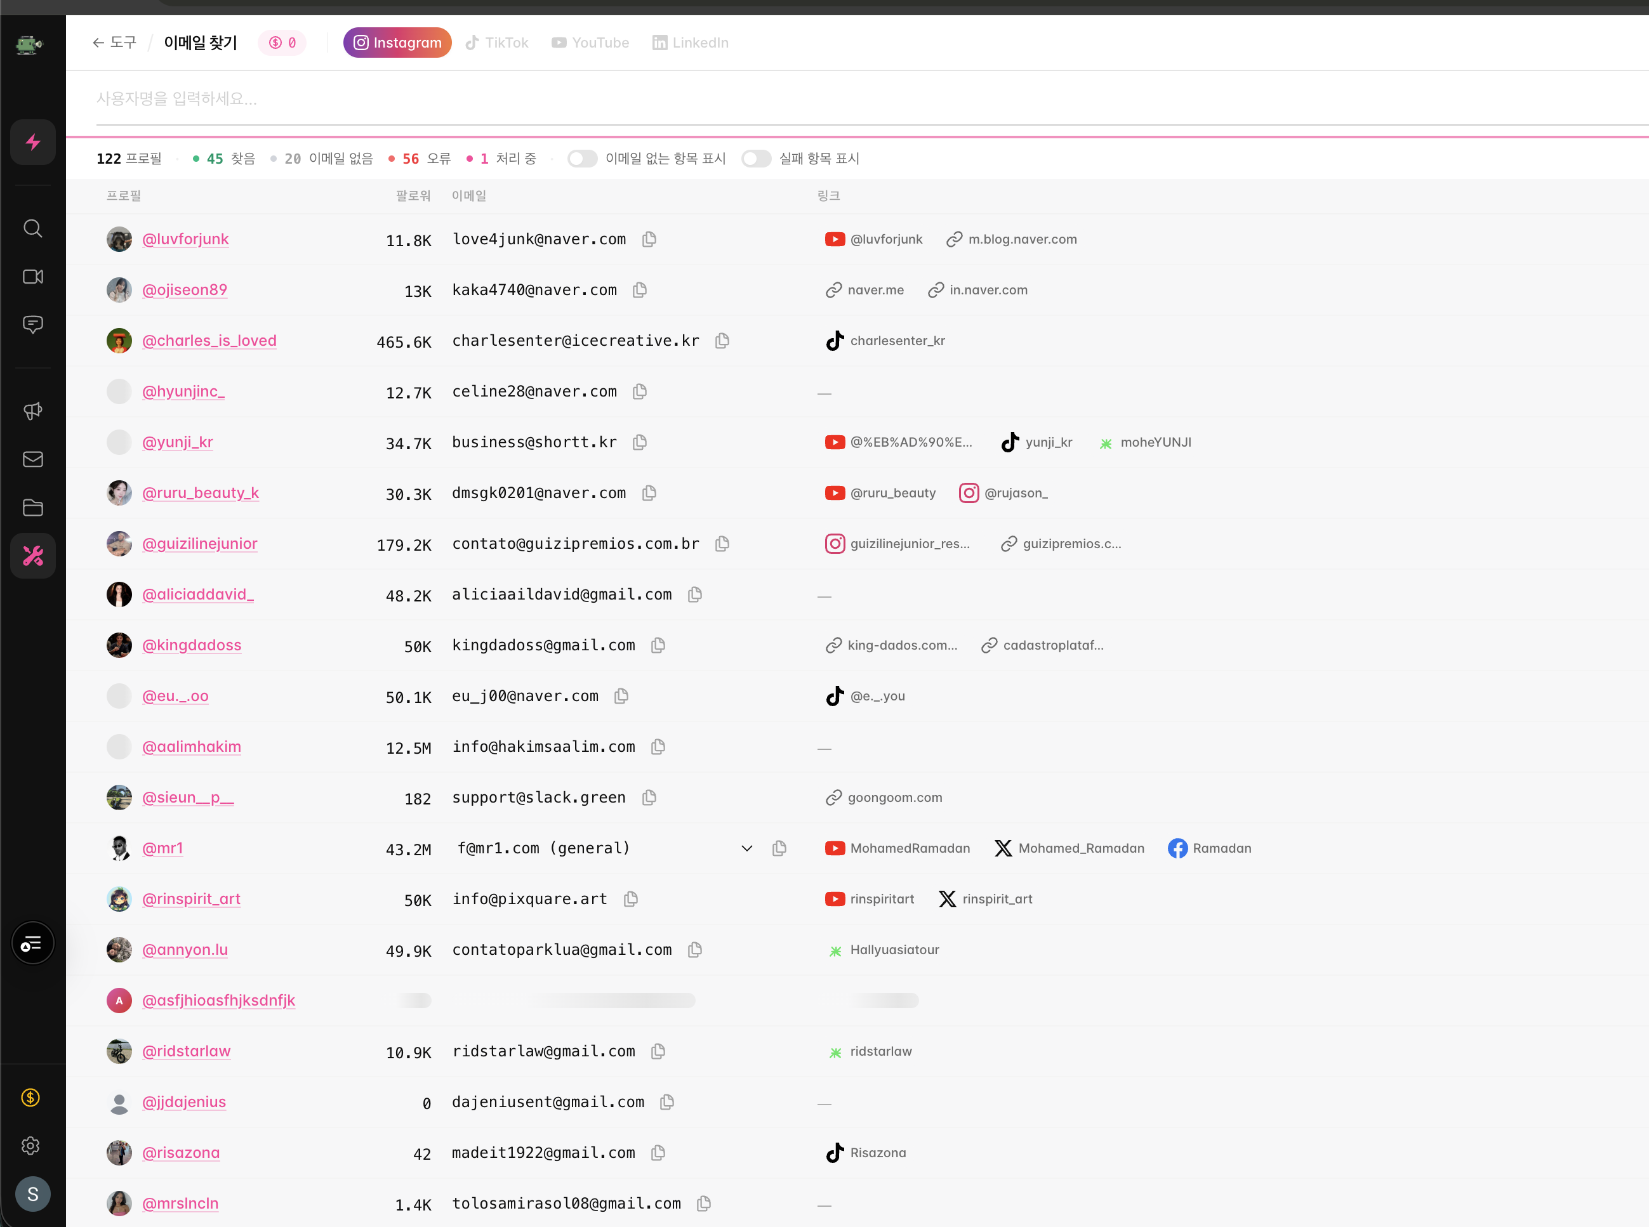Viewport: 1649px width, 1227px height.
Task: Click the 12.5M follower count
Action: [x=408, y=748]
